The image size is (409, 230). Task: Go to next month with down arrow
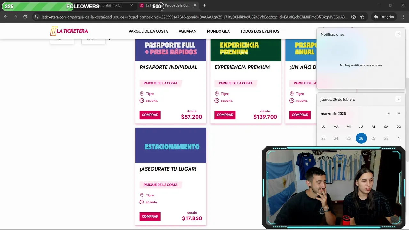(x=399, y=114)
